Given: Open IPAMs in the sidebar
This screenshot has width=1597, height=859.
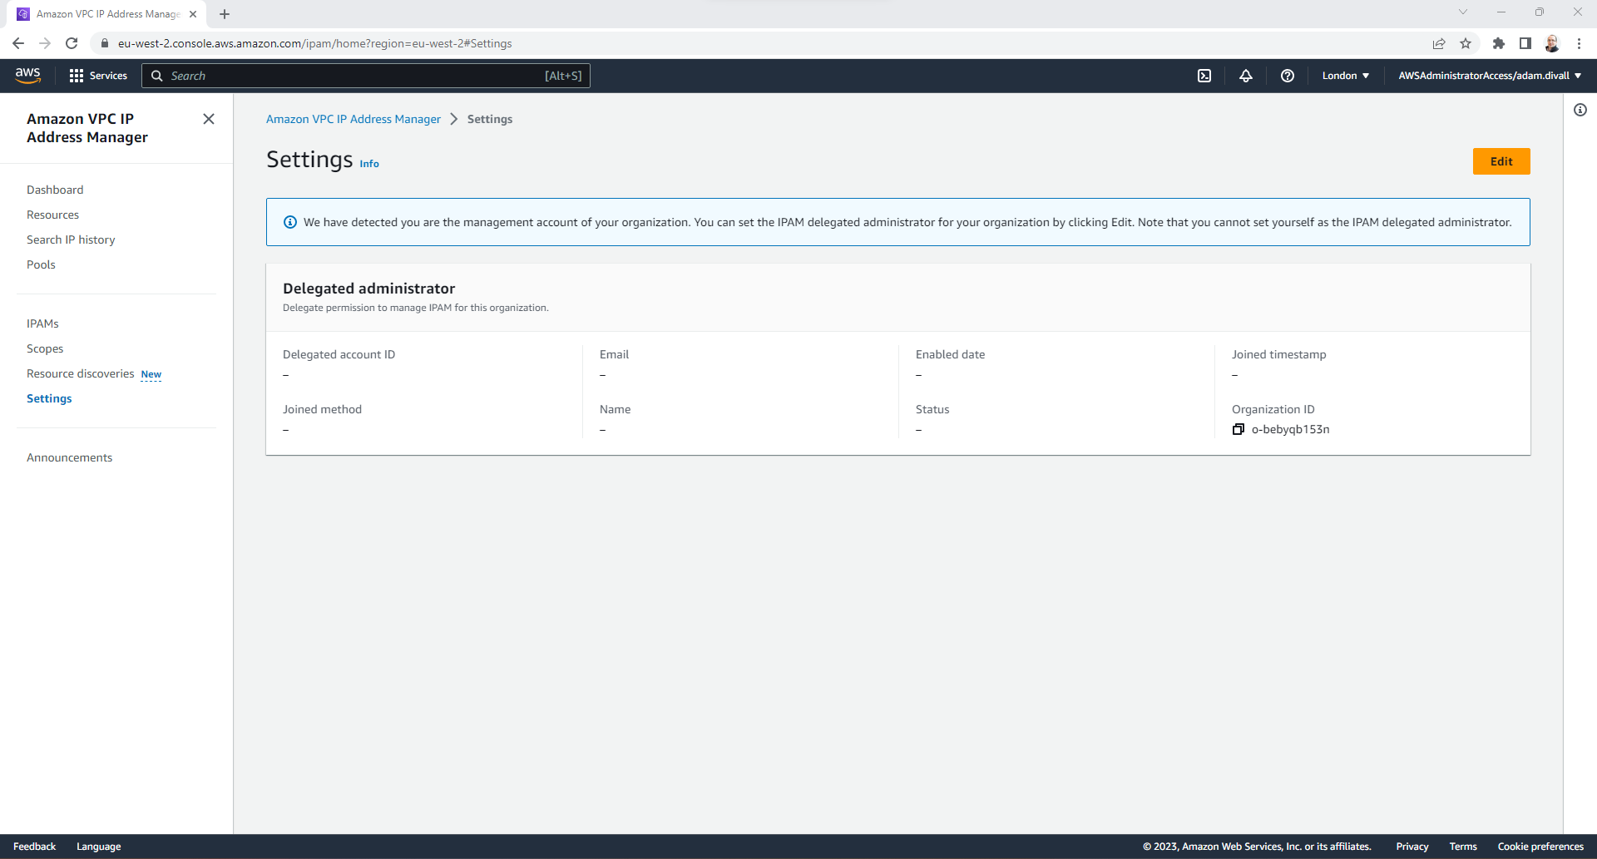Looking at the screenshot, I should point(42,323).
